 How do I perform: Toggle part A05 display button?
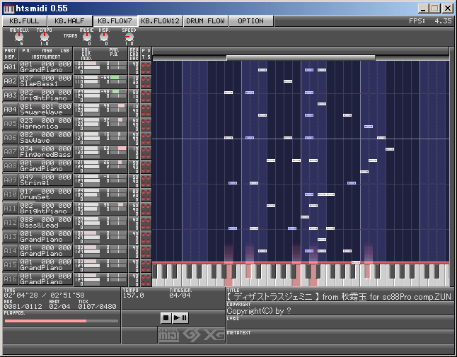tap(10, 124)
